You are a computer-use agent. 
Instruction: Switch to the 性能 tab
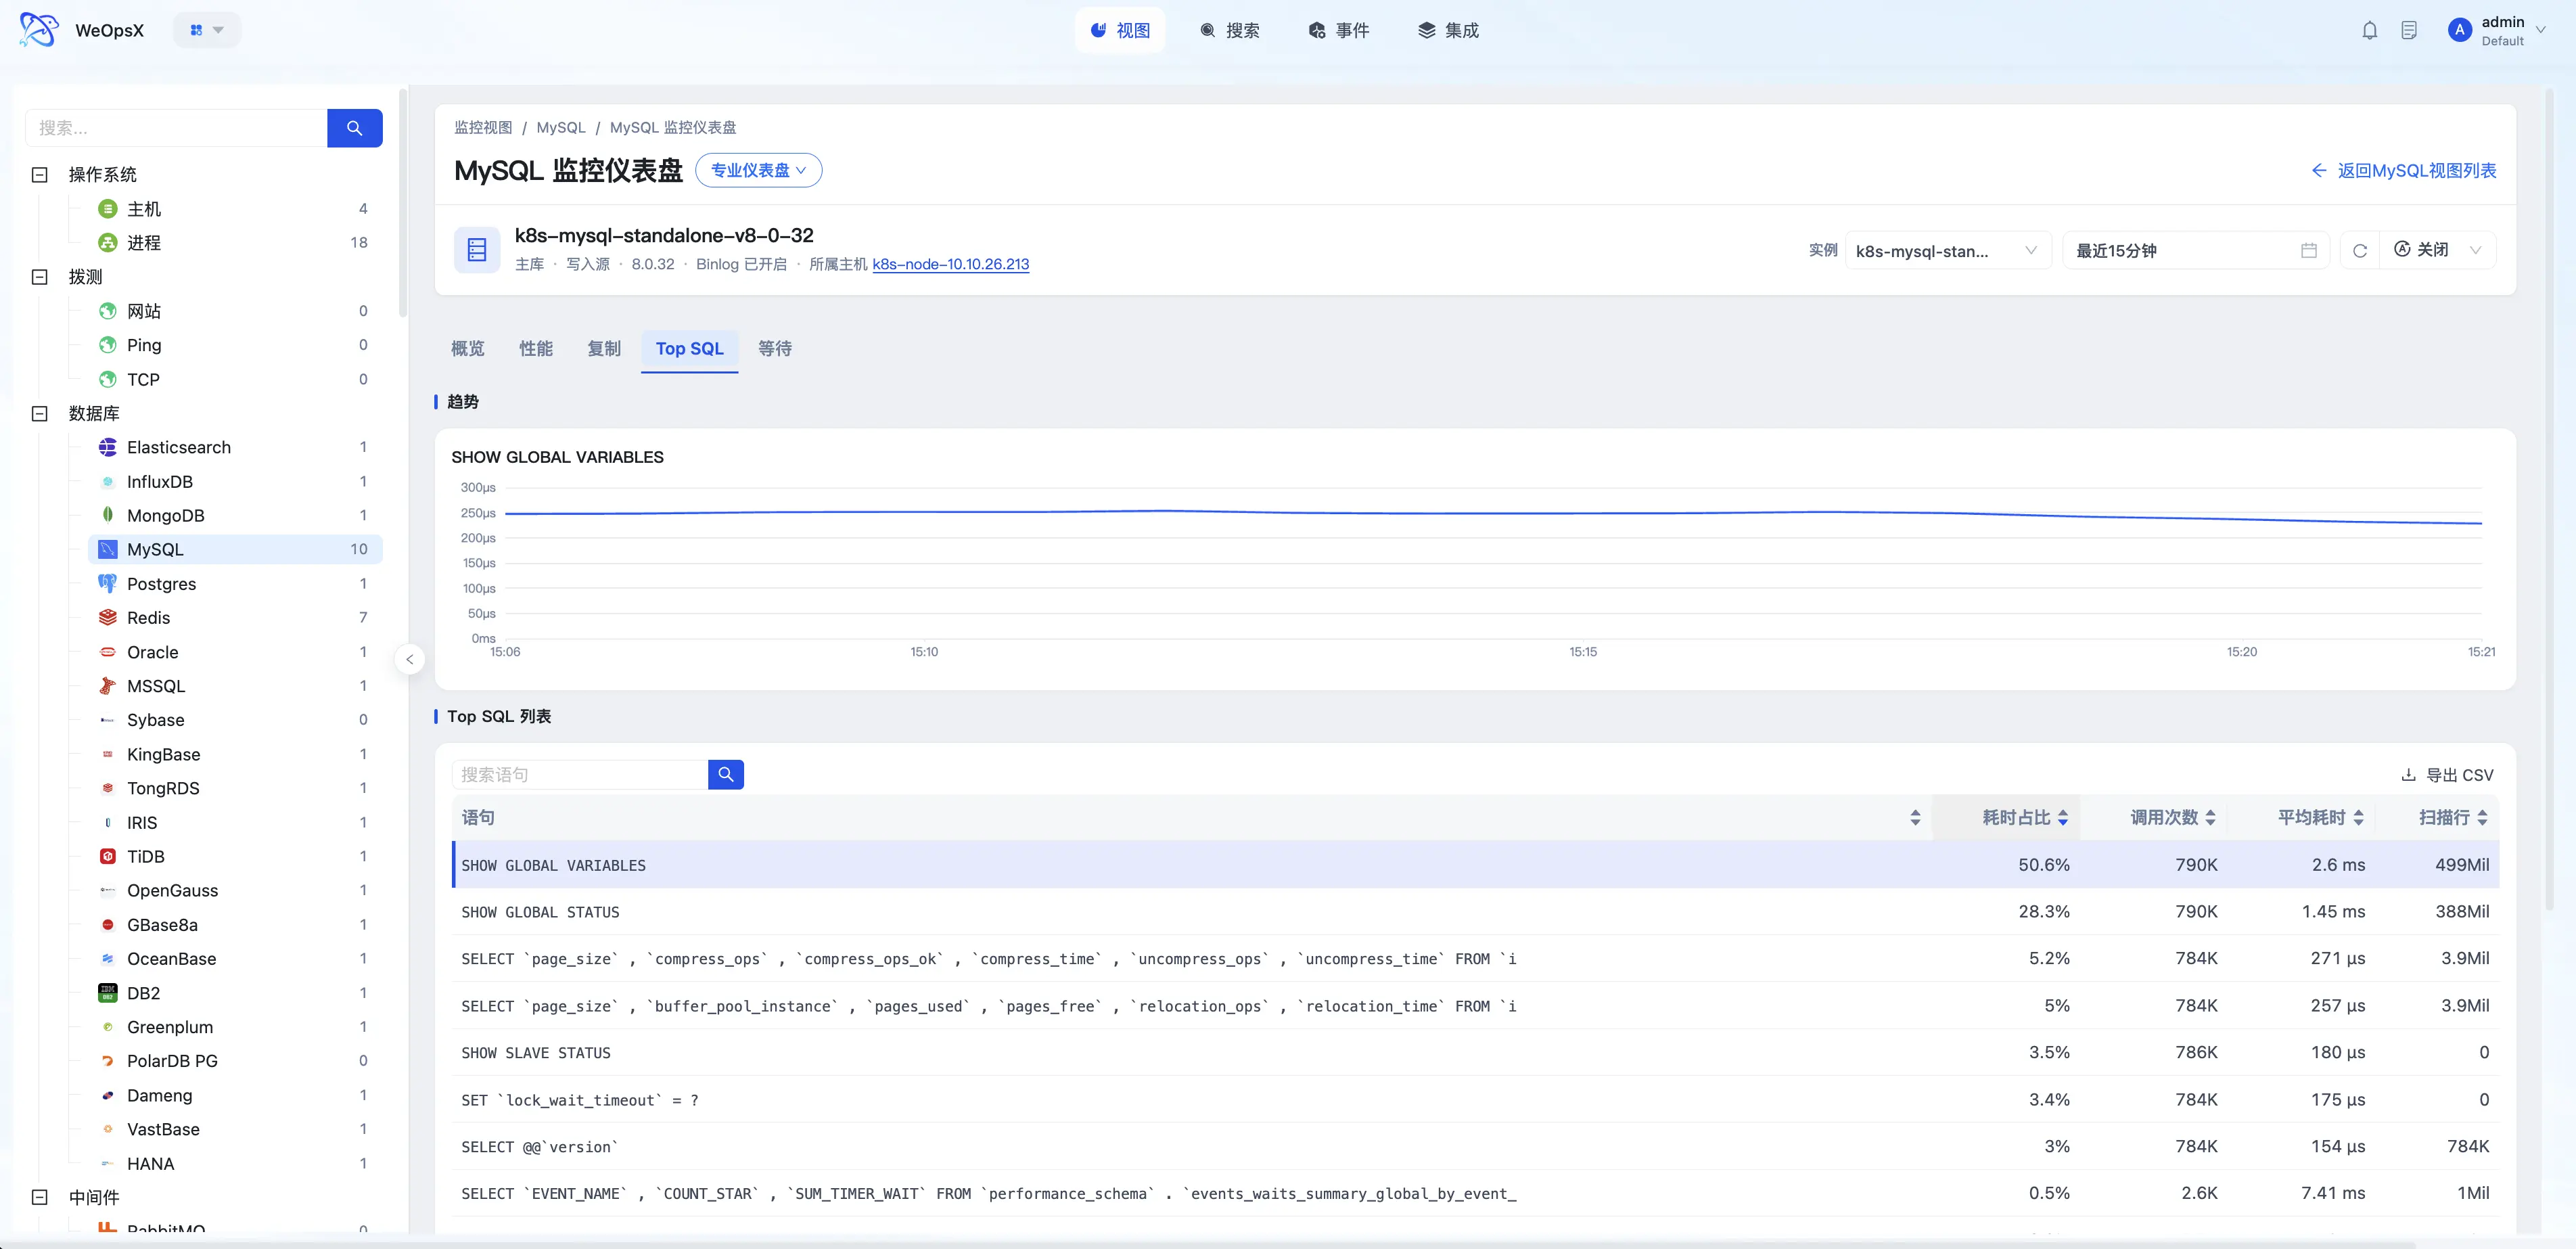click(535, 348)
